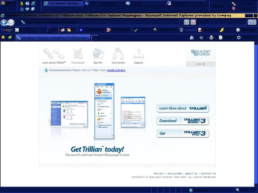Open the Downloads navigation item

coord(78,56)
